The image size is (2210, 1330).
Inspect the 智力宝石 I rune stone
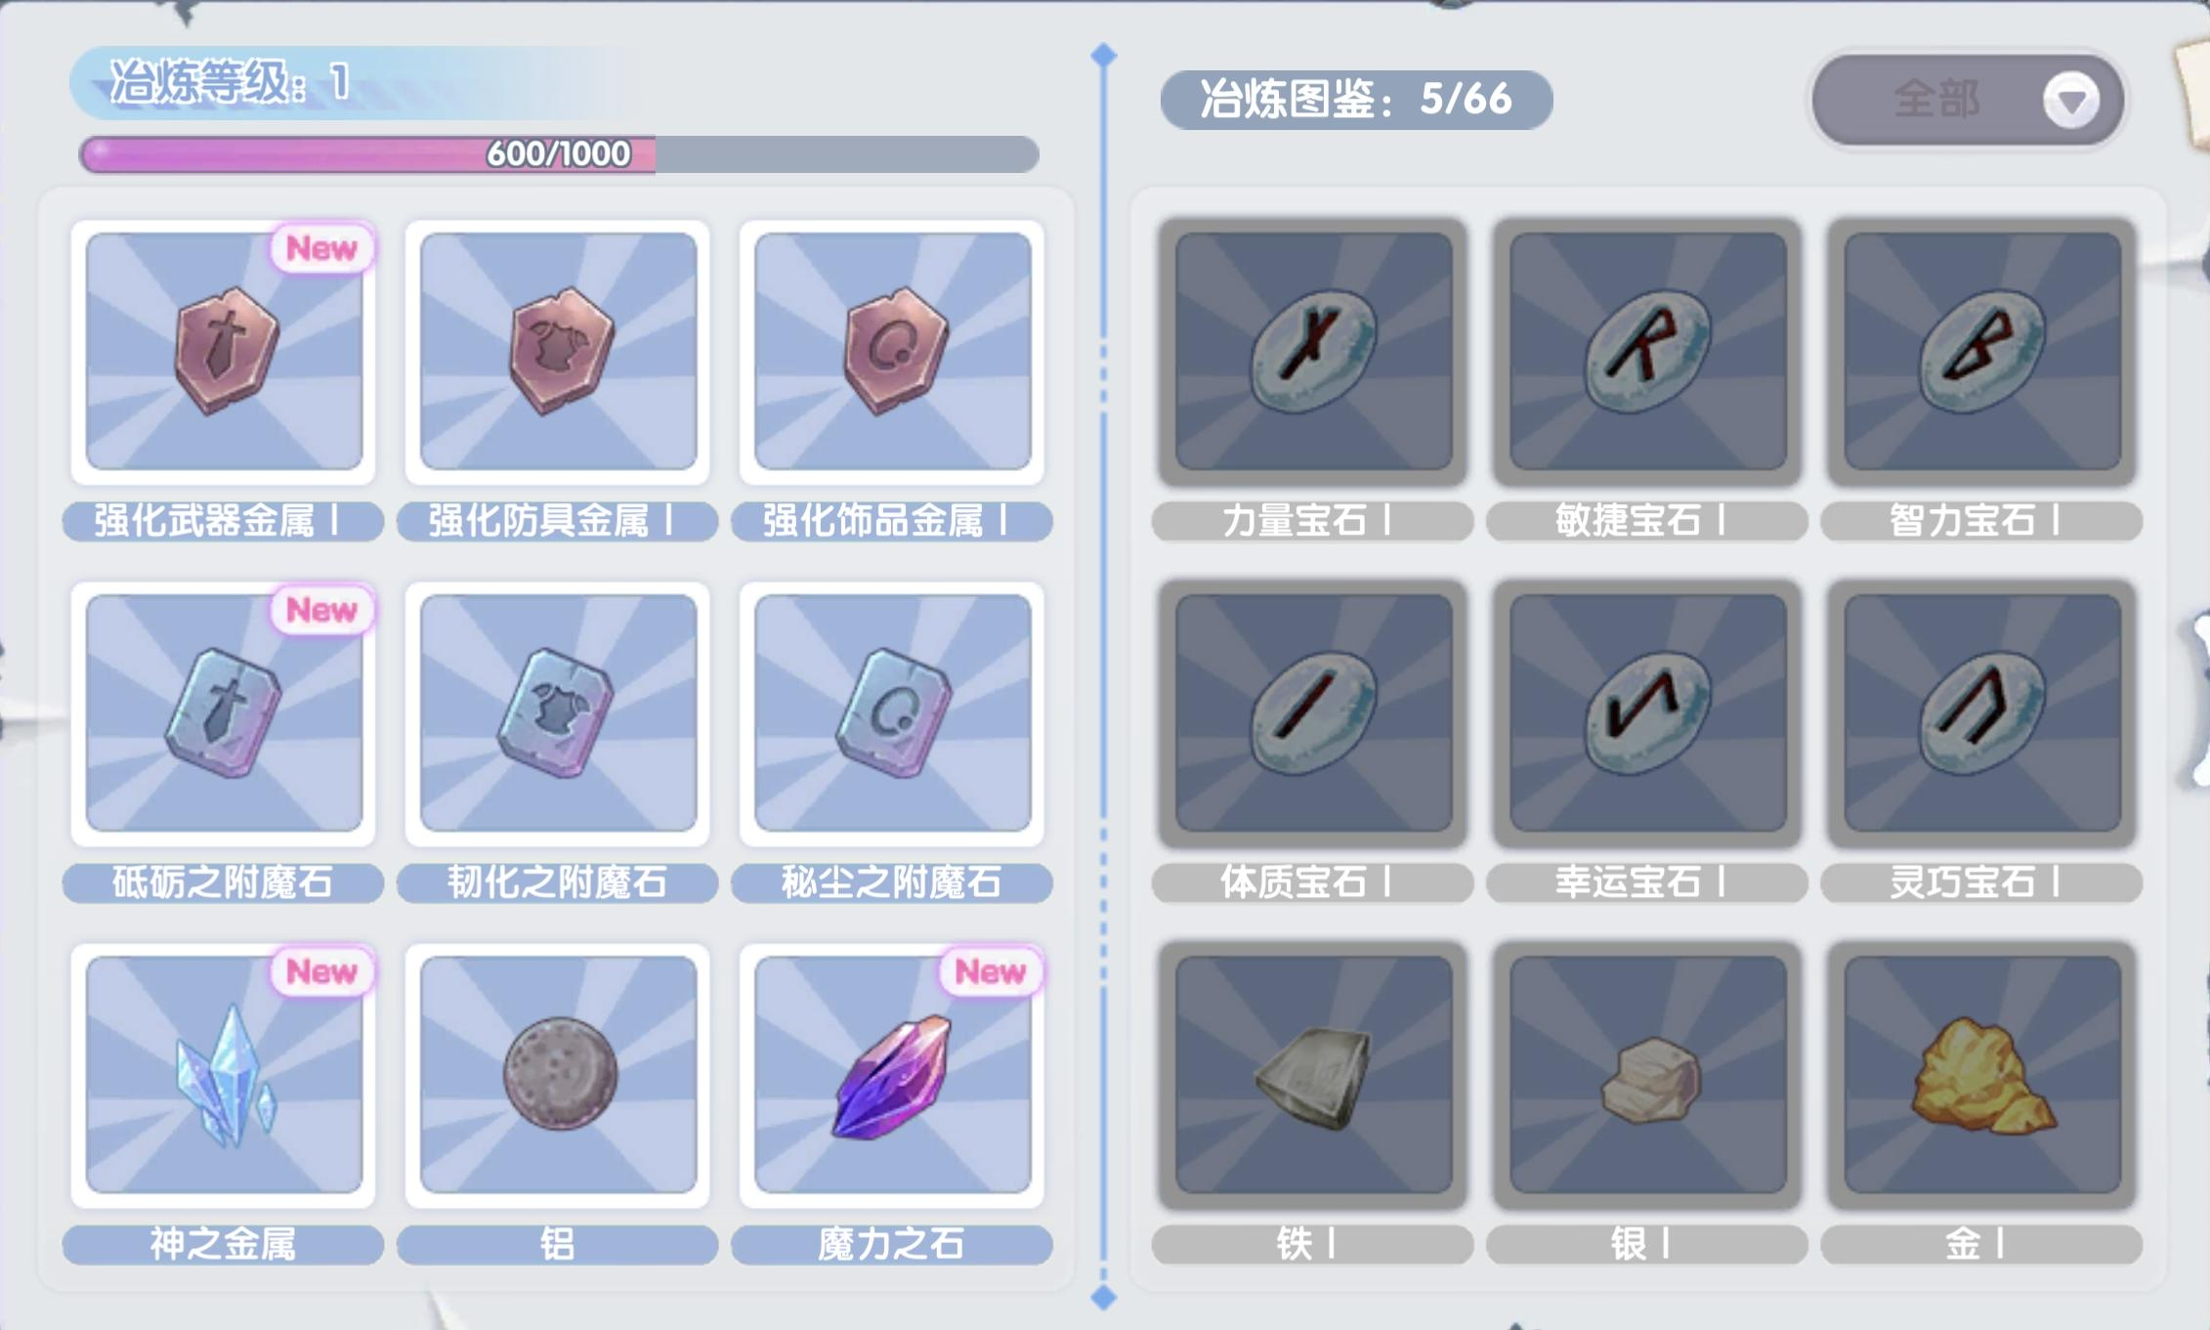1981,352
